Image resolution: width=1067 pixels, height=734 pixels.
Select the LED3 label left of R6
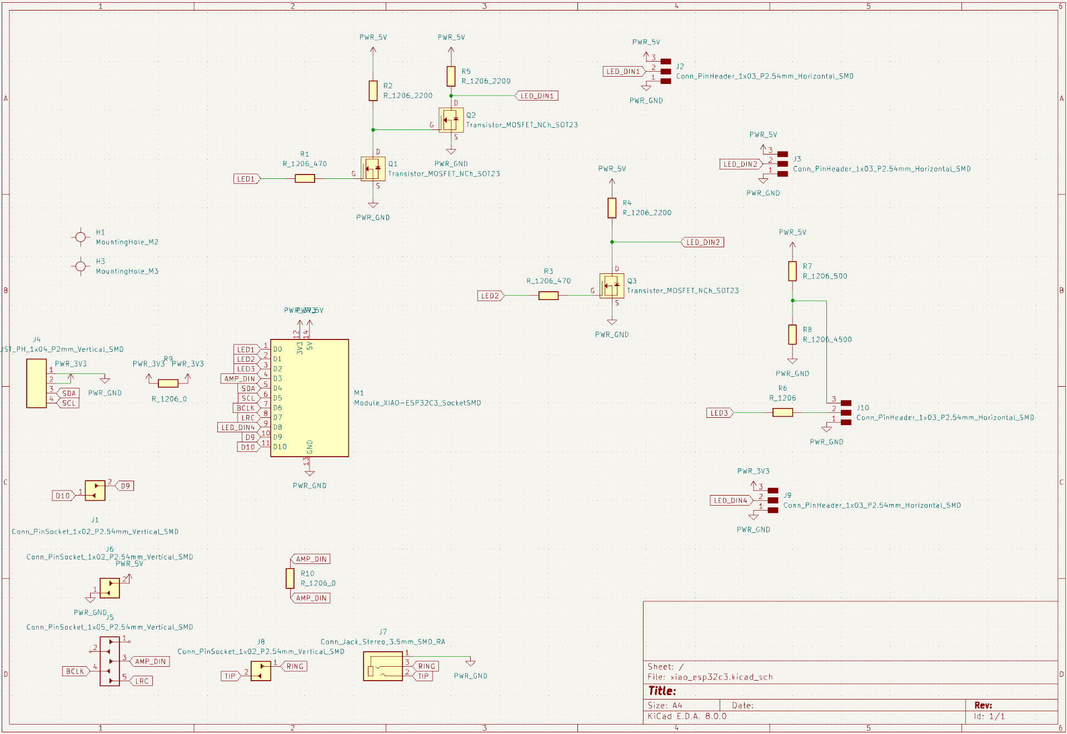tap(719, 413)
